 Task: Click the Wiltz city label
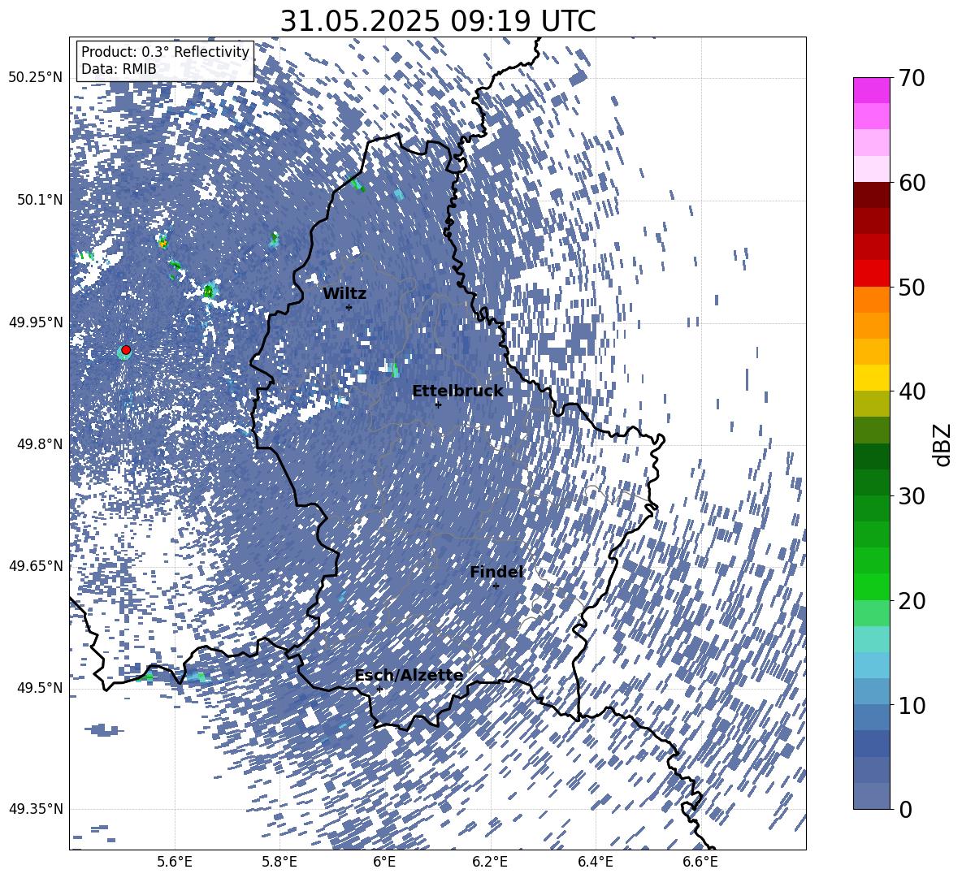[x=344, y=294]
